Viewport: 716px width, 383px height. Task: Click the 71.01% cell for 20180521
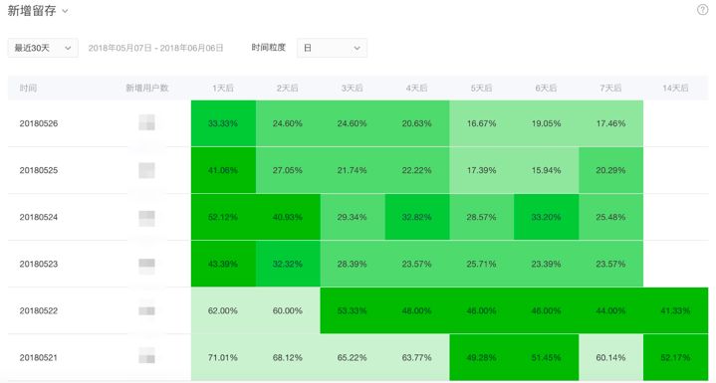(x=223, y=357)
